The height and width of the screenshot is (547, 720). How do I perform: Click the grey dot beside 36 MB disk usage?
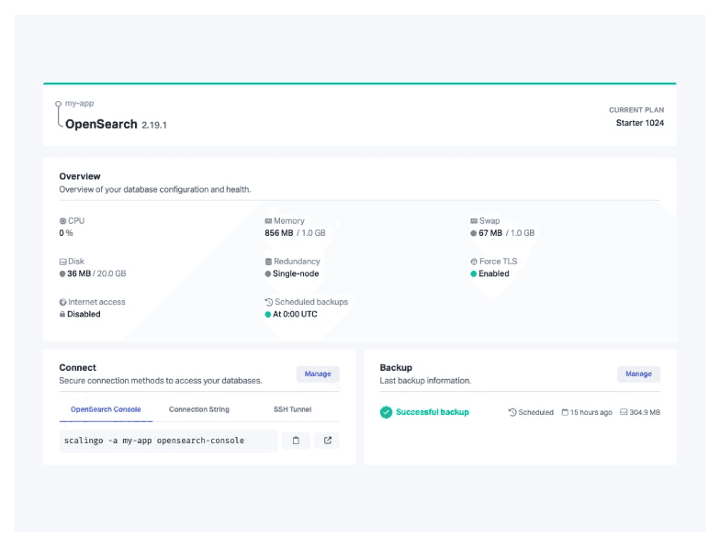pos(62,273)
